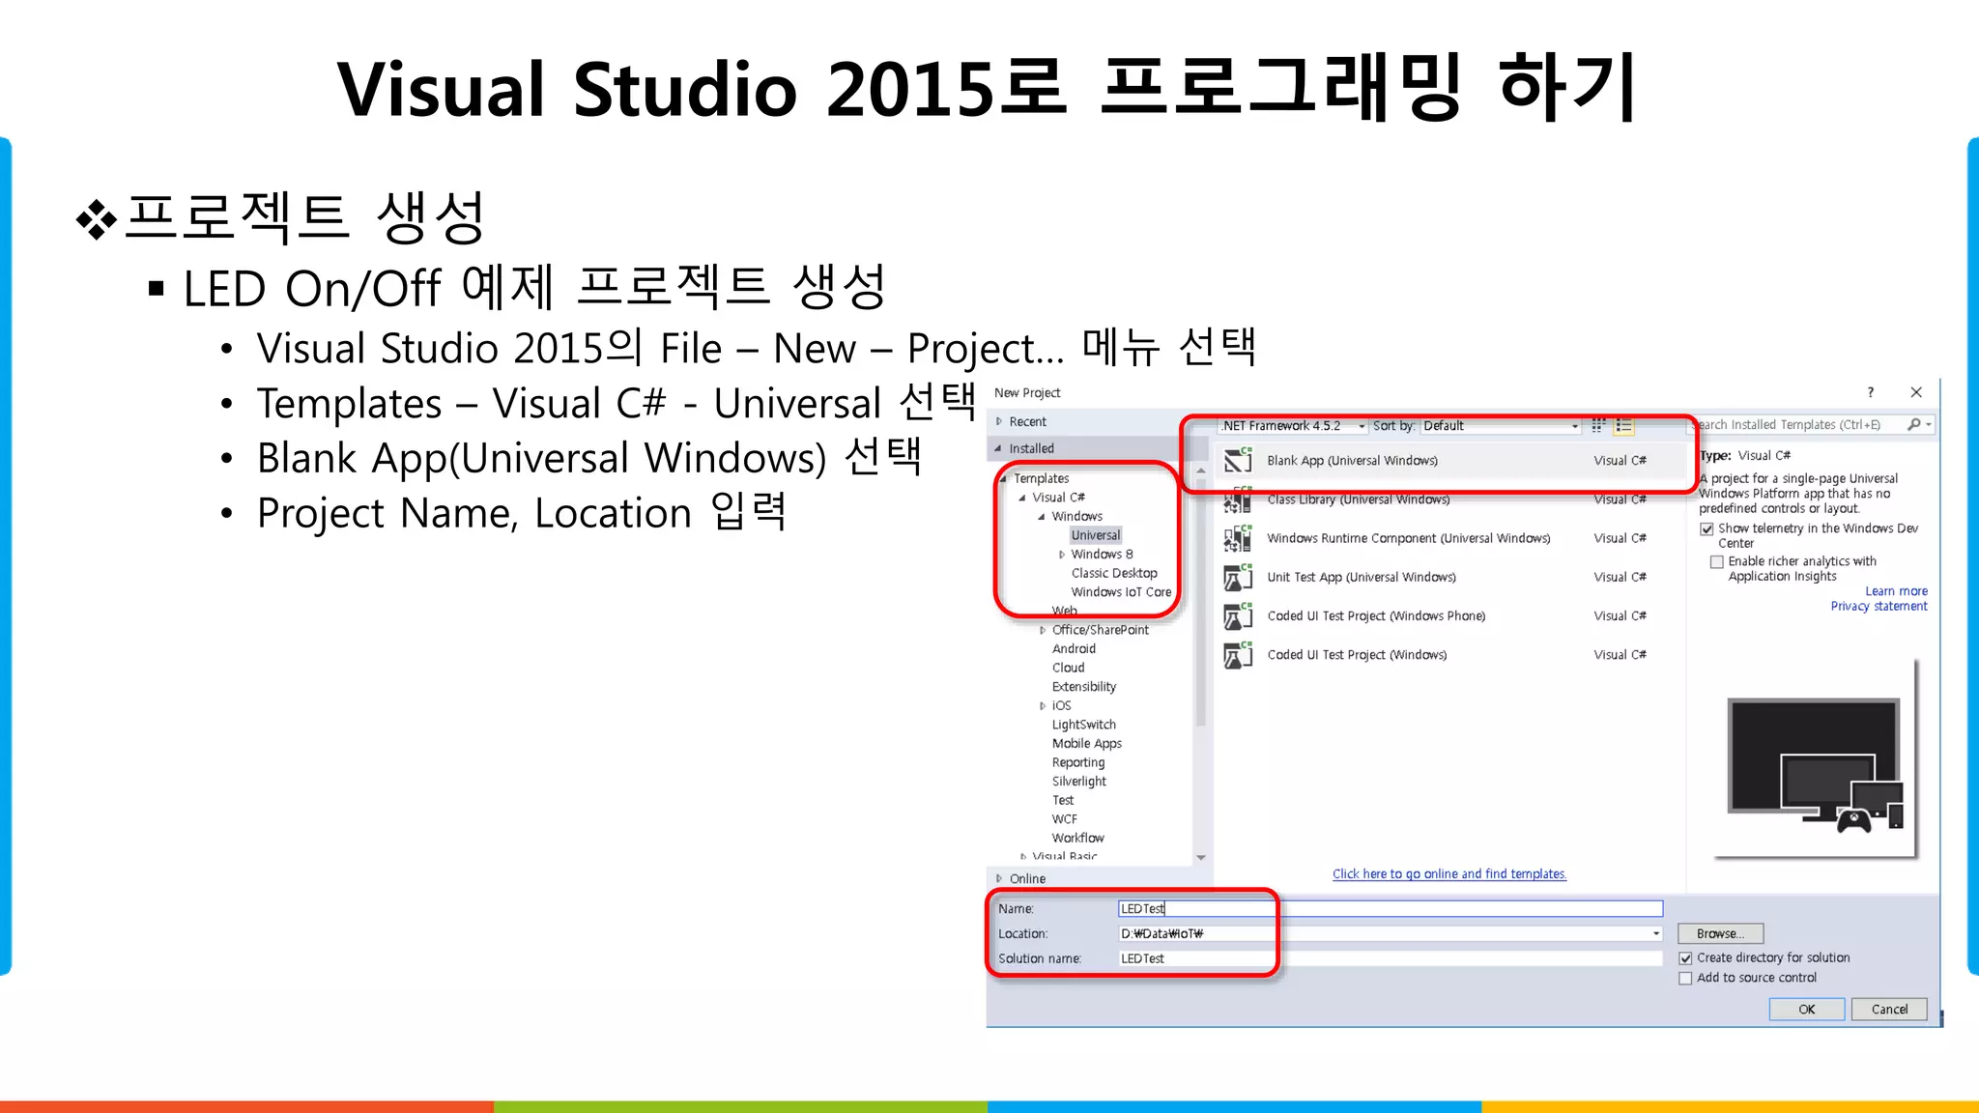Collapse the Windows tree node
Viewport: 1979px width, 1113px height.
coord(1042,517)
